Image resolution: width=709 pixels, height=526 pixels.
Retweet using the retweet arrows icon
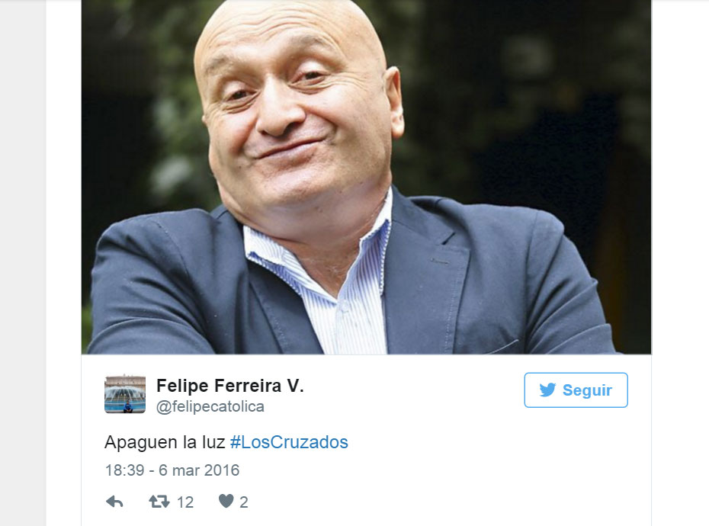pyautogui.click(x=159, y=501)
